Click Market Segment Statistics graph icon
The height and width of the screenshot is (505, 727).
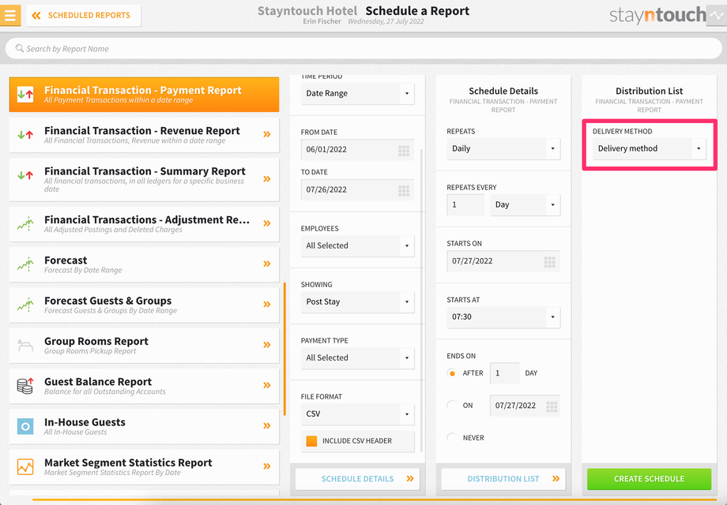coord(25,466)
